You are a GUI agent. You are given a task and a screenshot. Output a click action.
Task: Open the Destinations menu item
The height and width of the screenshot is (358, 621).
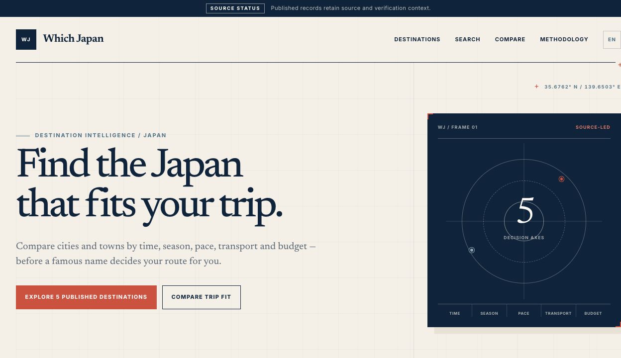point(417,39)
